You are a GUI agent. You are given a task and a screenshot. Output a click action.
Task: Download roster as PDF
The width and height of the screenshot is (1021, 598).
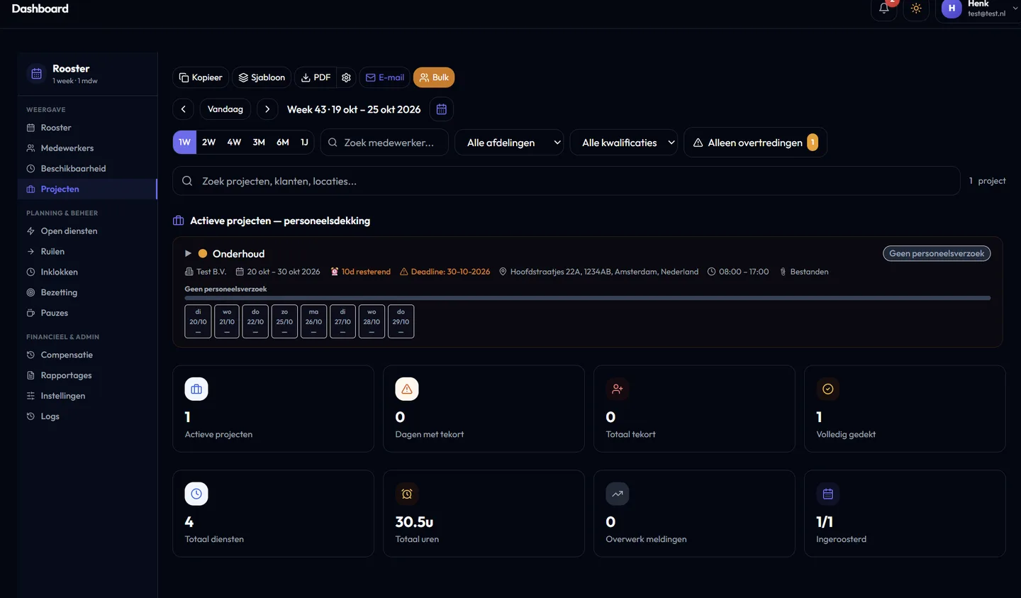coord(316,77)
